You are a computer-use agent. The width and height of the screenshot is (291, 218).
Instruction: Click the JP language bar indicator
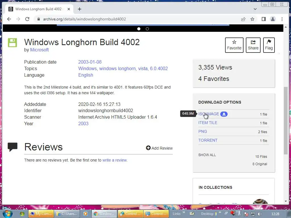[x=226, y=213]
